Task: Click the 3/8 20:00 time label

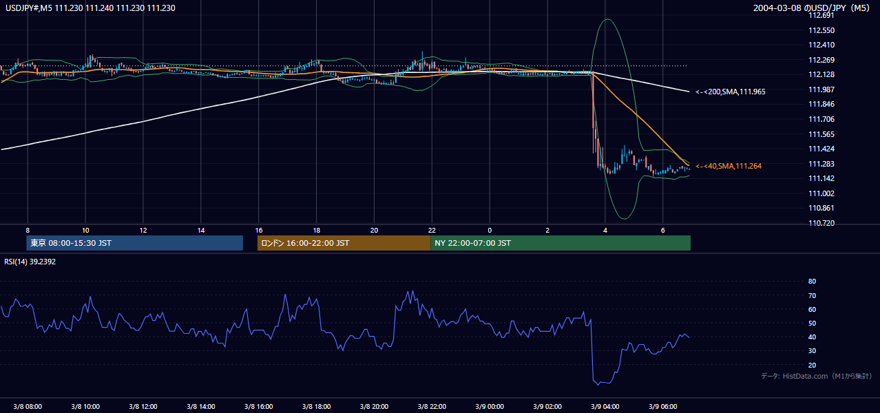Action: (375, 407)
